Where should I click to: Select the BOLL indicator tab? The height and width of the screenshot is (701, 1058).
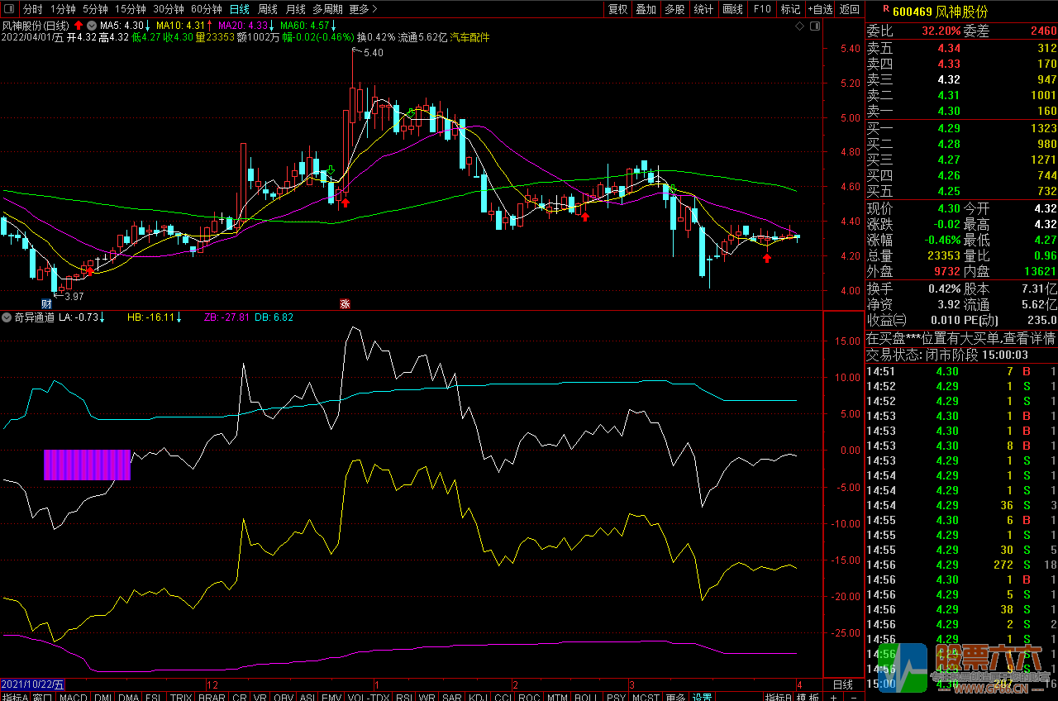585,698
